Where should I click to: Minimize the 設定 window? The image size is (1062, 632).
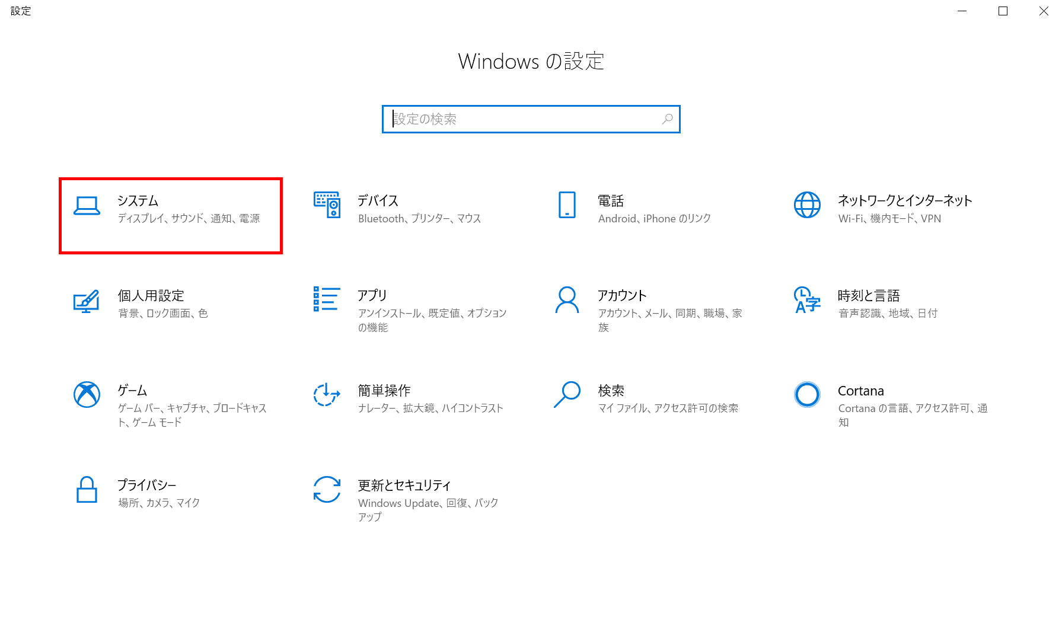[962, 11]
